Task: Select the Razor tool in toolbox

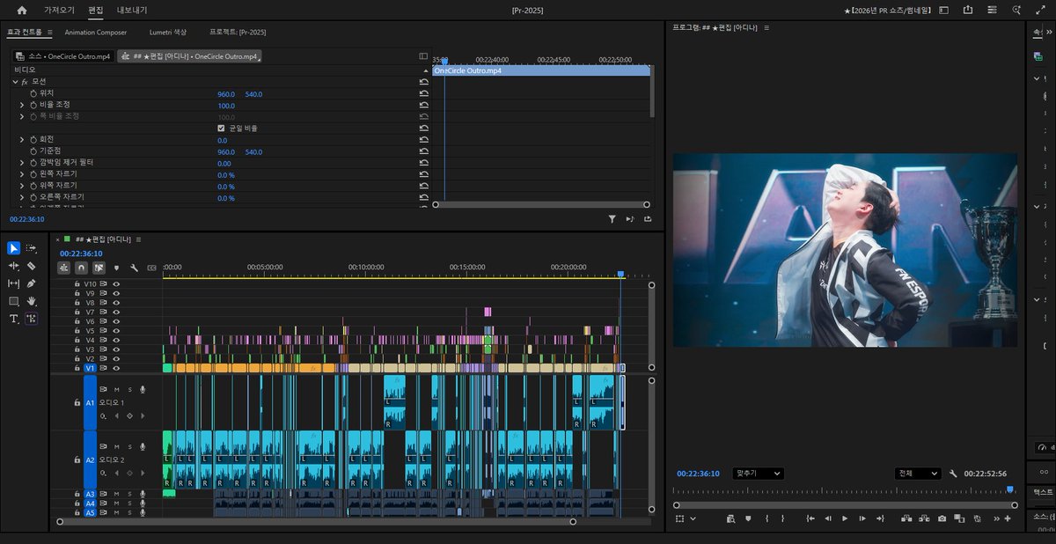Action: [x=31, y=266]
